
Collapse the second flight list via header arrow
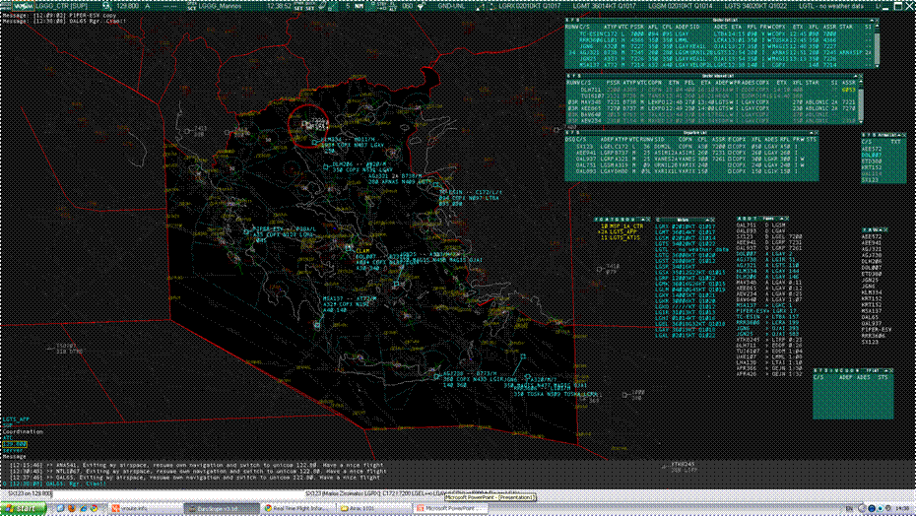coord(856,76)
